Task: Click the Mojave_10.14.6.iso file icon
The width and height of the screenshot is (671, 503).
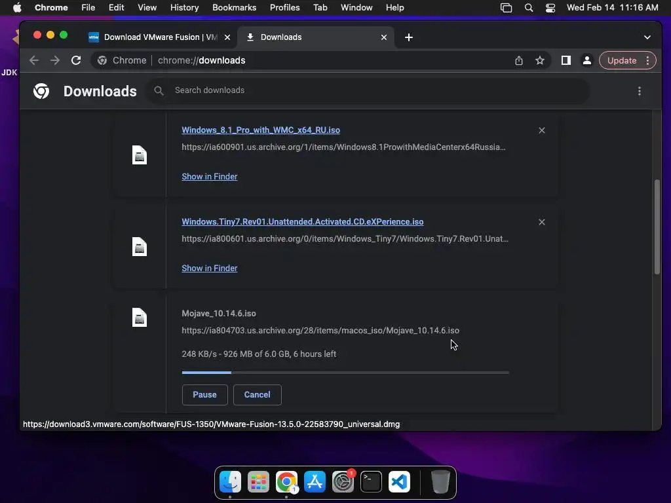Action: [140, 318]
